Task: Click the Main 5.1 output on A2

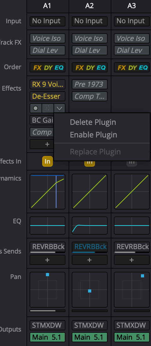Action: (x=90, y=337)
